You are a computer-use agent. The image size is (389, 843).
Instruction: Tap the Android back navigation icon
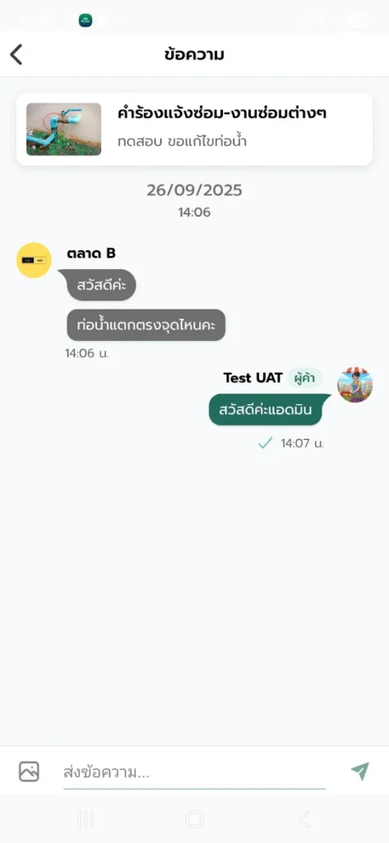pyautogui.click(x=303, y=819)
